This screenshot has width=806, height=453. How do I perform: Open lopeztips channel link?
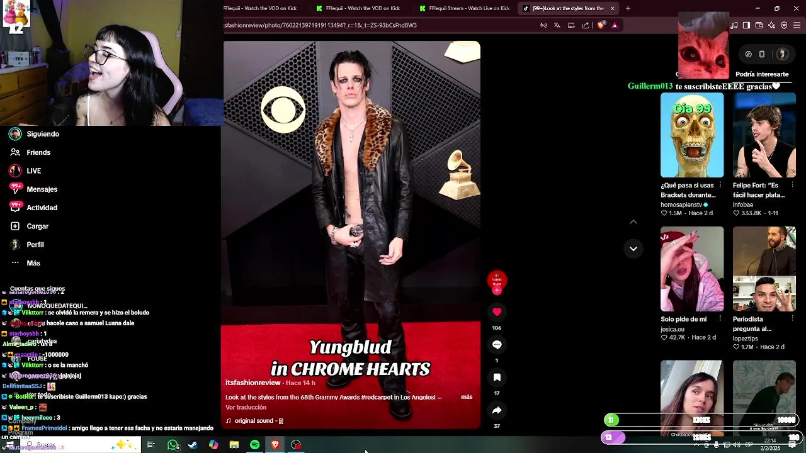coord(745,338)
